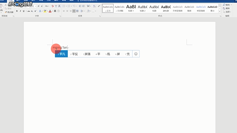The image size is (237, 133).
Task: Align the paragraph to the right
Action: click(x=70, y=11)
